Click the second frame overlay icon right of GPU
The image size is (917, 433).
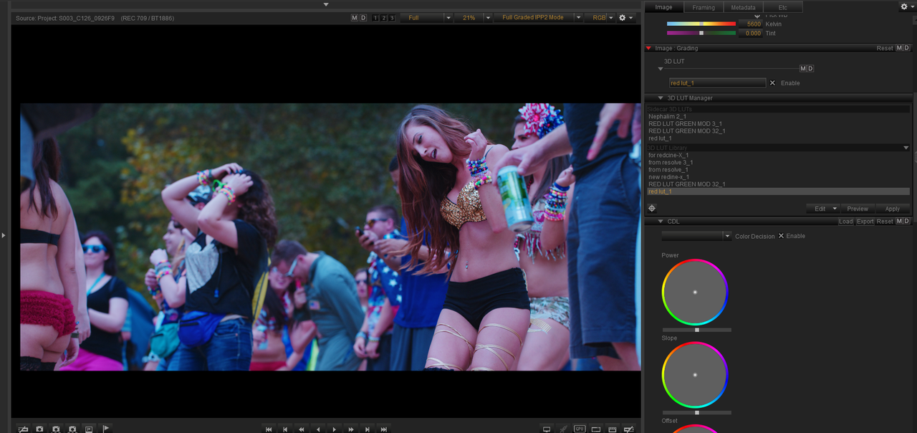(x=613, y=429)
